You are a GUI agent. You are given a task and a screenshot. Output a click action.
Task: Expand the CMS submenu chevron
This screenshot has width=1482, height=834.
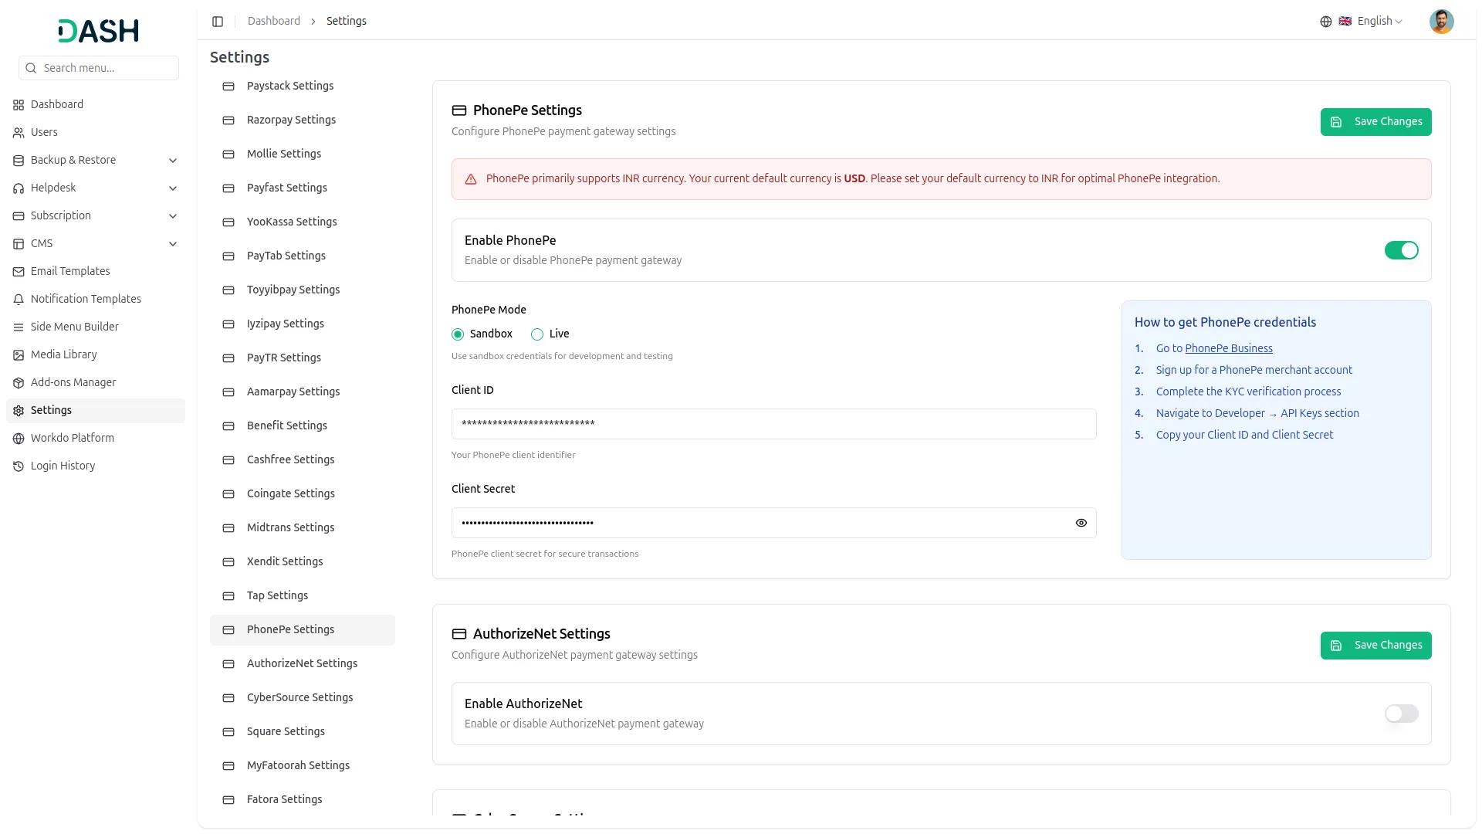tap(173, 244)
